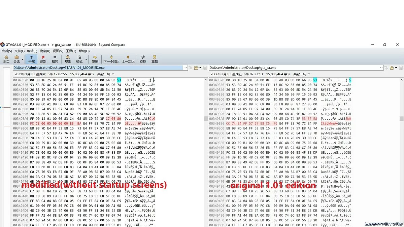
Task: Click the left pane scrollbar thumb
Action: pos(206,119)
